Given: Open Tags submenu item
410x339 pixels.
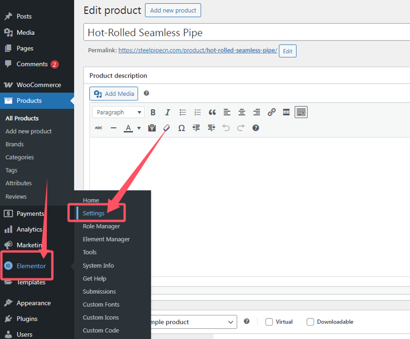Looking at the screenshot, I should coord(11,170).
